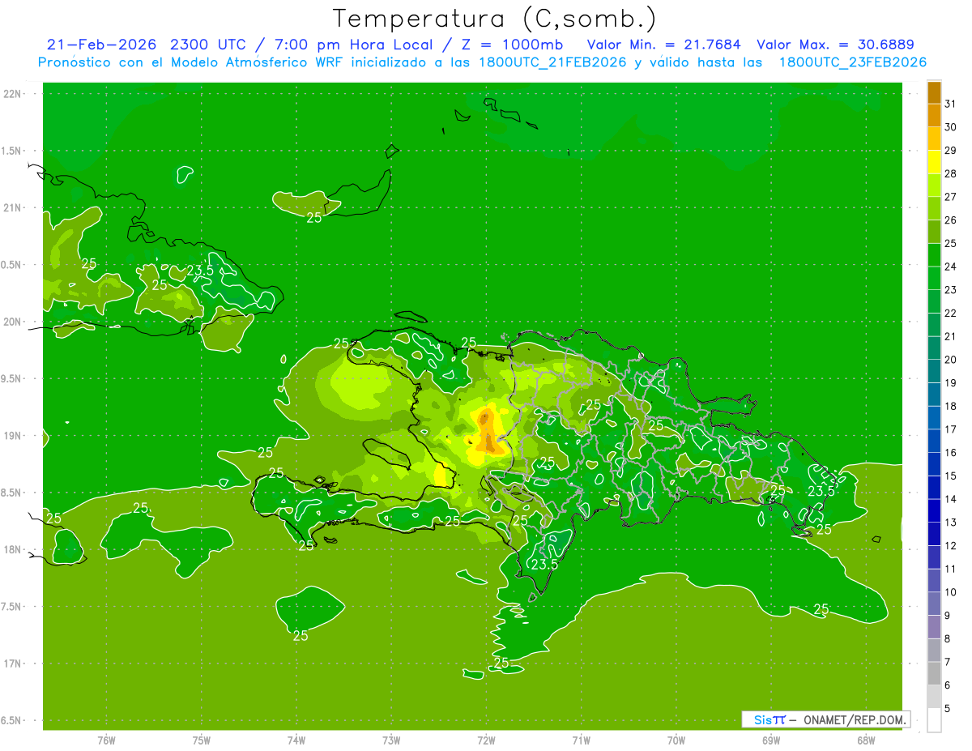Viewport: 972px width, 751px height.
Task: Click the "Valor Max. = 30.6889" value
Action: [835, 44]
